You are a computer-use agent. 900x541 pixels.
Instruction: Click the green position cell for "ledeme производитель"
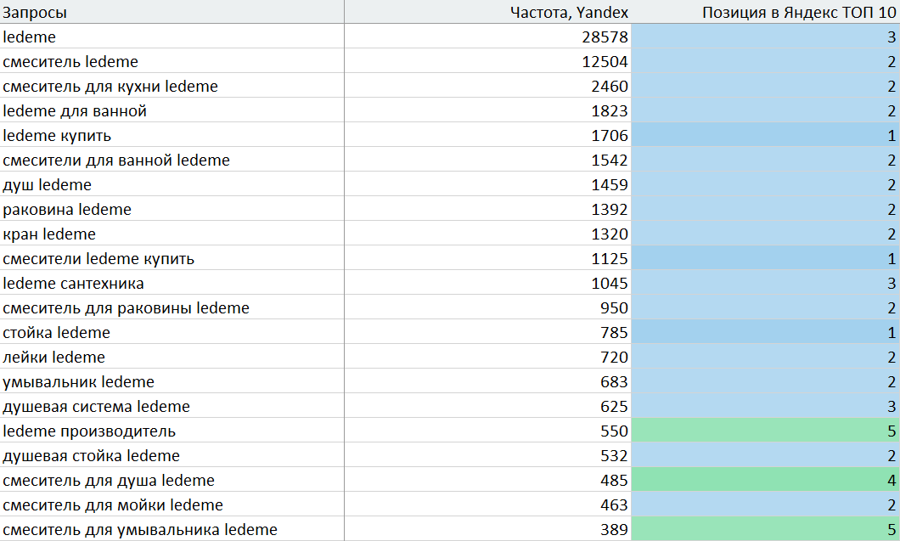(x=764, y=431)
